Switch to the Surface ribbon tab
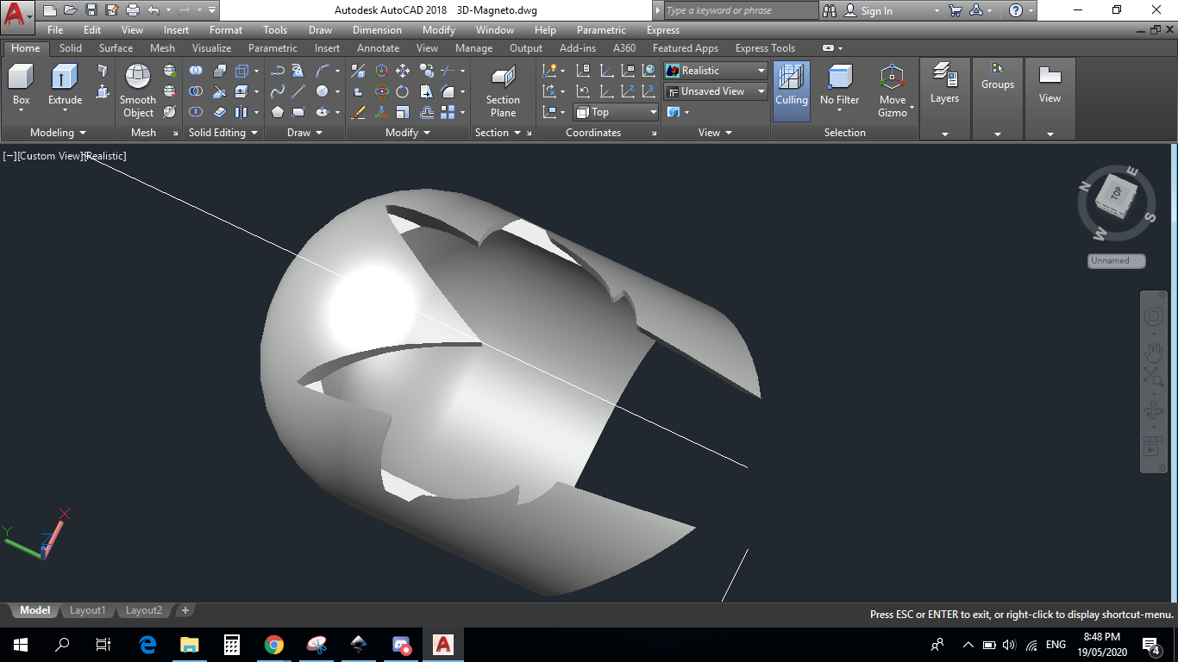This screenshot has height=662, width=1178. click(x=116, y=48)
